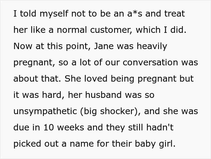Click the word "hard"
The height and width of the screenshot is (159, 211).
52,95
